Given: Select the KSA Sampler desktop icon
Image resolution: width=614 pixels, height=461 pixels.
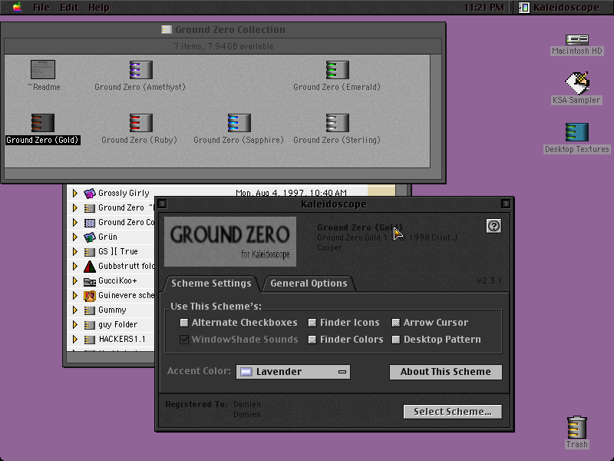Looking at the screenshot, I should pyautogui.click(x=577, y=83).
